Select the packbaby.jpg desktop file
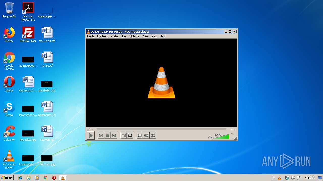323x181 pixels. tap(47, 86)
